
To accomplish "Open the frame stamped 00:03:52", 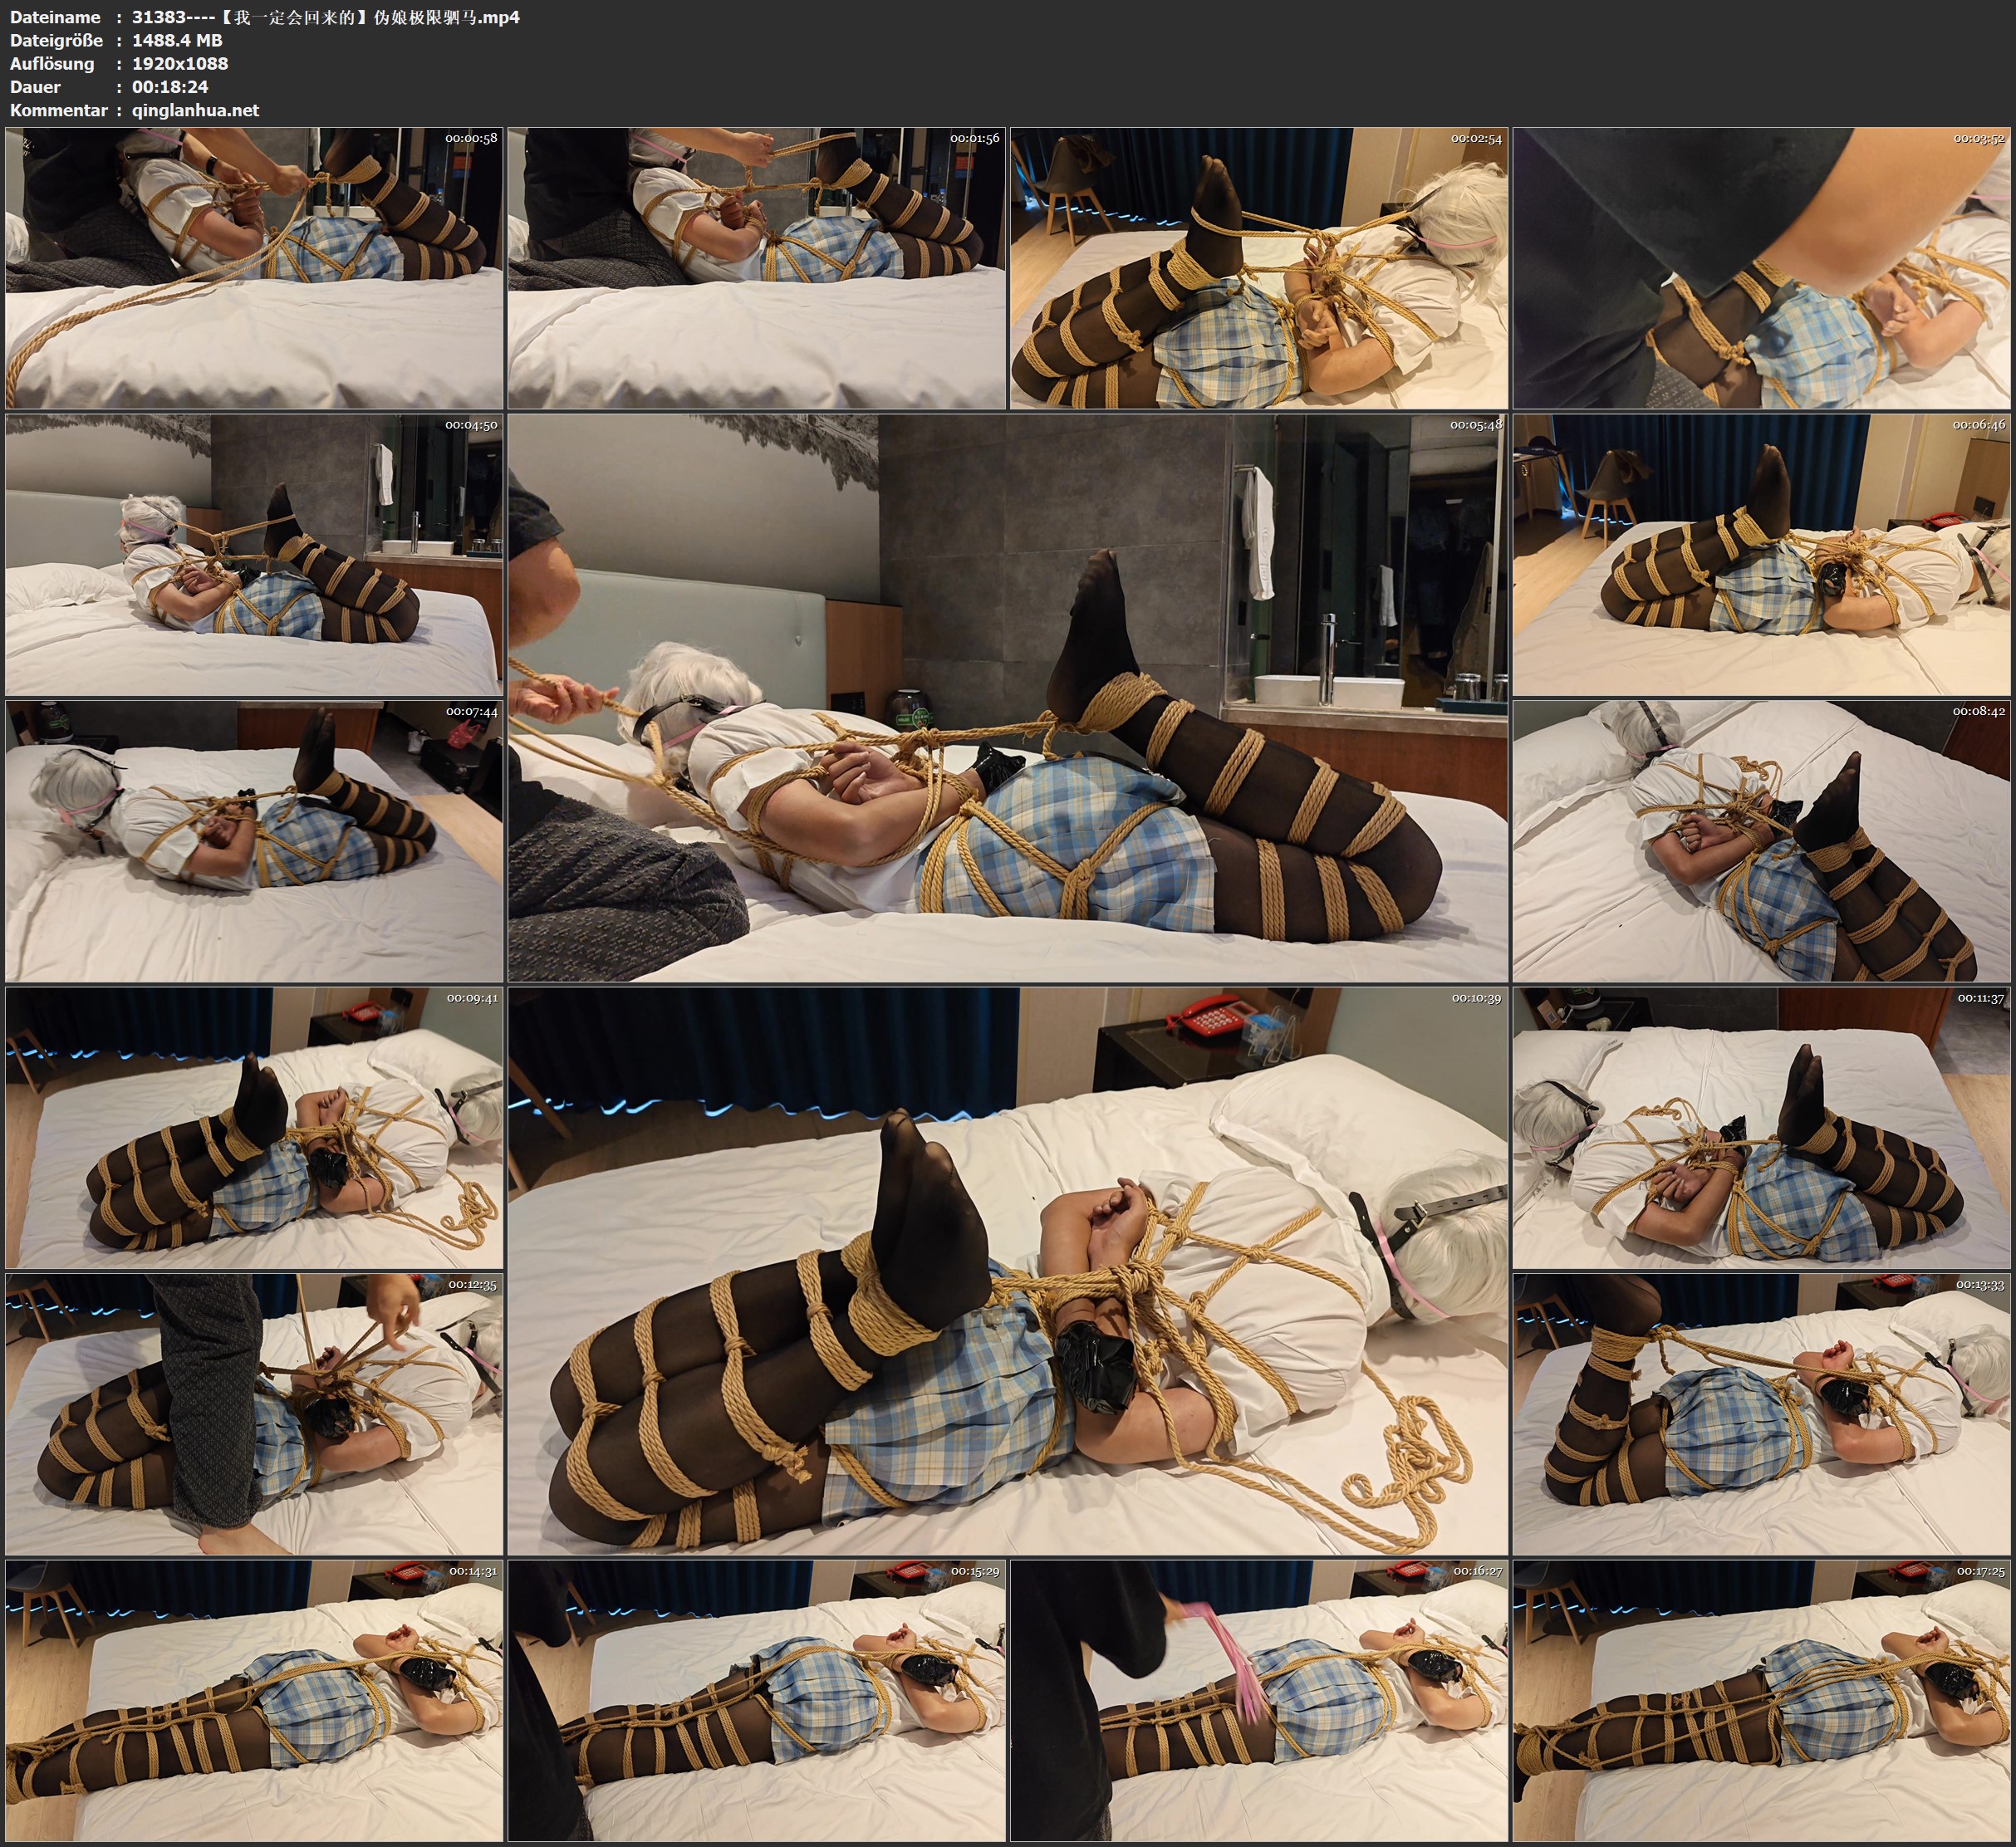I will click(1762, 268).
